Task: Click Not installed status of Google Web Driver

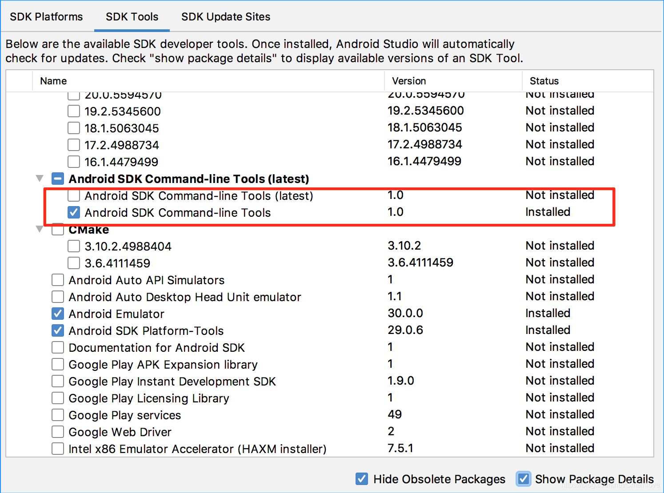Action: click(560, 431)
